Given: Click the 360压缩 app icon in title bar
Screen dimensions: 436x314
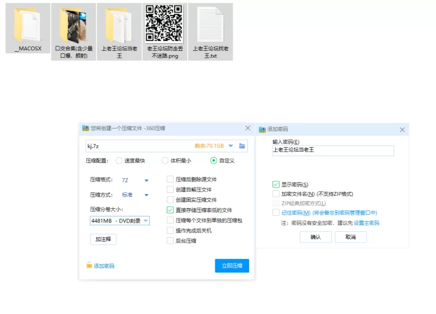Looking at the screenshot, I should [x=86, y=129].
